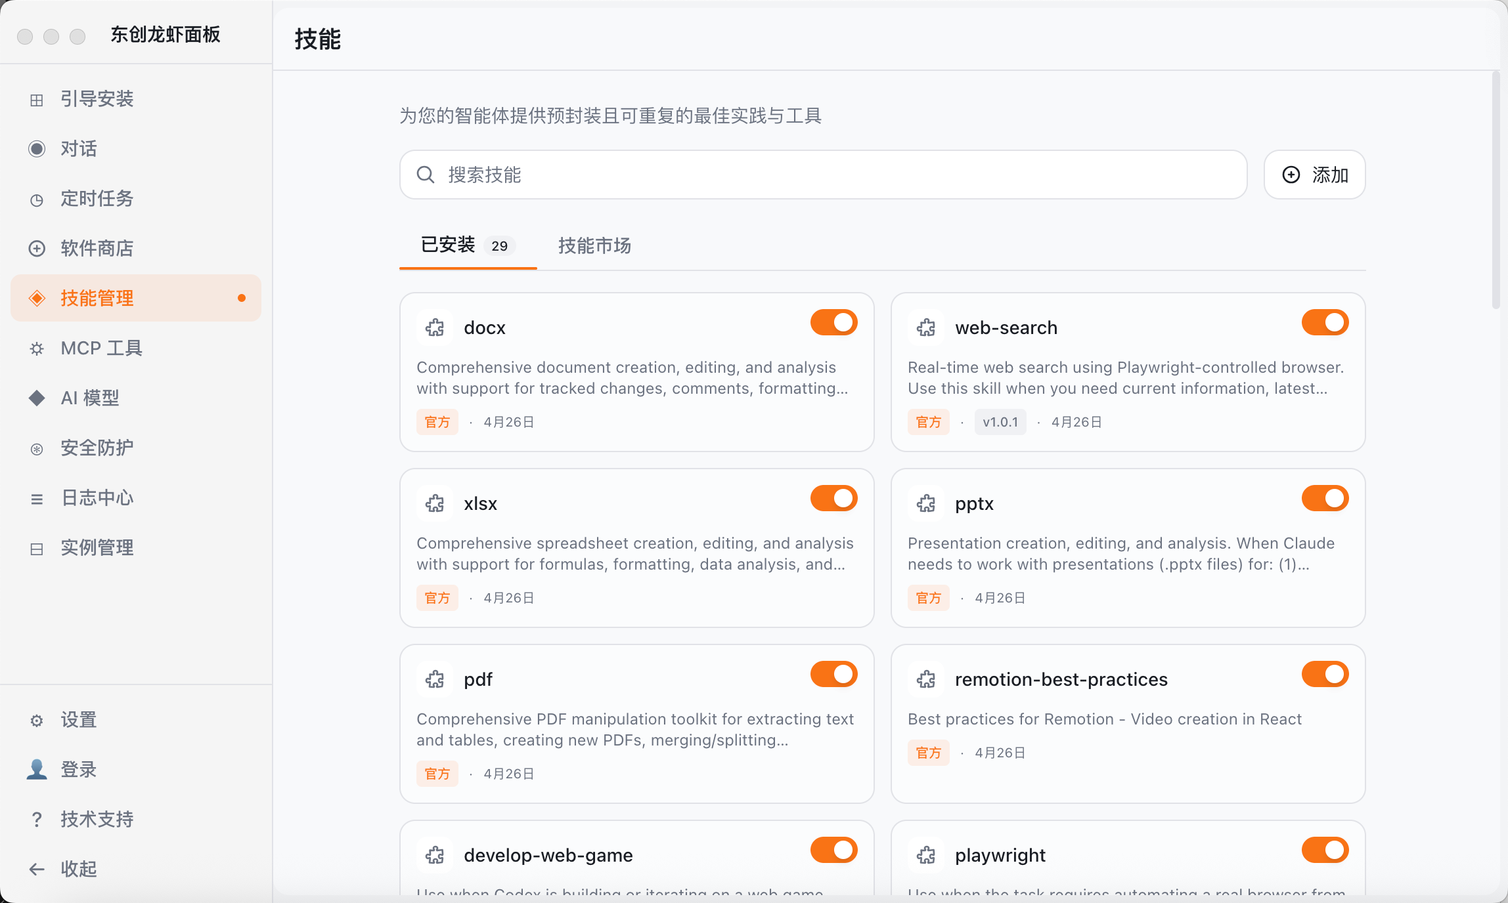Click the 对话 chat icon

(x=37, y=149)
